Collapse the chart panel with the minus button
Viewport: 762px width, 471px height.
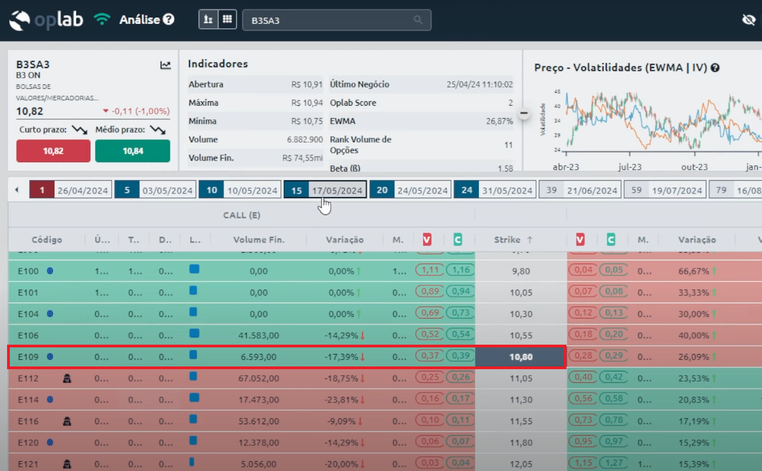(524, 113)
